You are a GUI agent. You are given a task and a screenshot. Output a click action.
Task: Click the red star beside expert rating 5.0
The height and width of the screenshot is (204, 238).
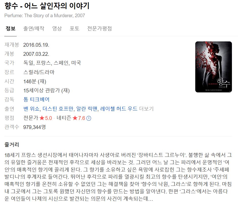[x=42, y=118]
